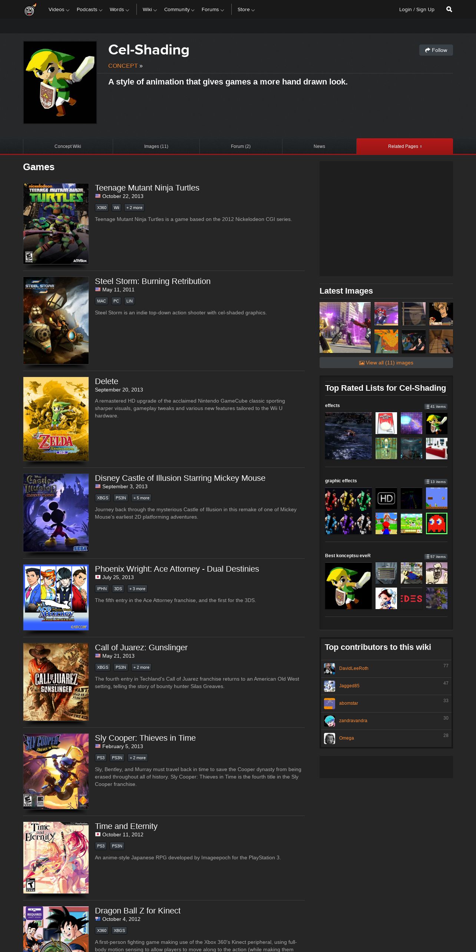This screenshot has width=476, height=952.
Task: Click View all (11) images button
Action: click(386, 363)
